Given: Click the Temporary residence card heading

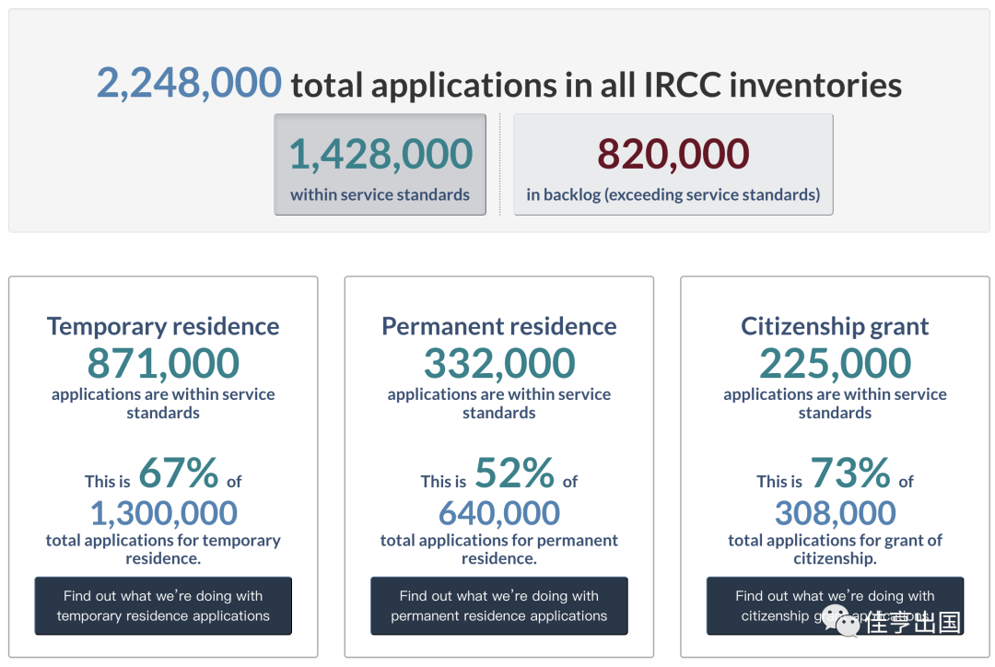Looking at the screenshot, I should 163,326.
